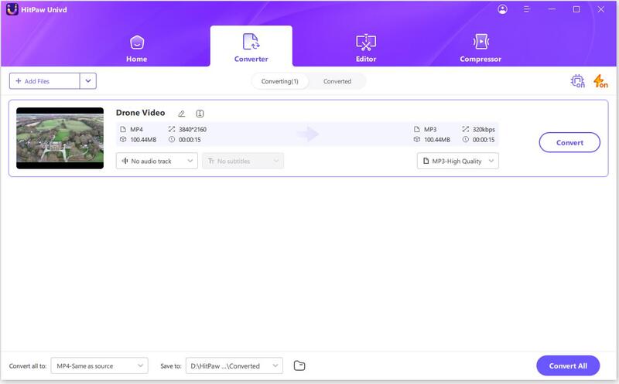Click the Convert All button
Screen dimensions: 619x384
tap(568, 366)
